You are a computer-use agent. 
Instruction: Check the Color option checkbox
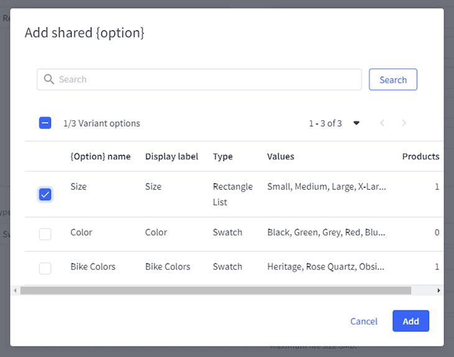45,234
